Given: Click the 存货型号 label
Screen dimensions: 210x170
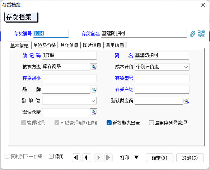Looking at the screenshot, I should (124, 78).
